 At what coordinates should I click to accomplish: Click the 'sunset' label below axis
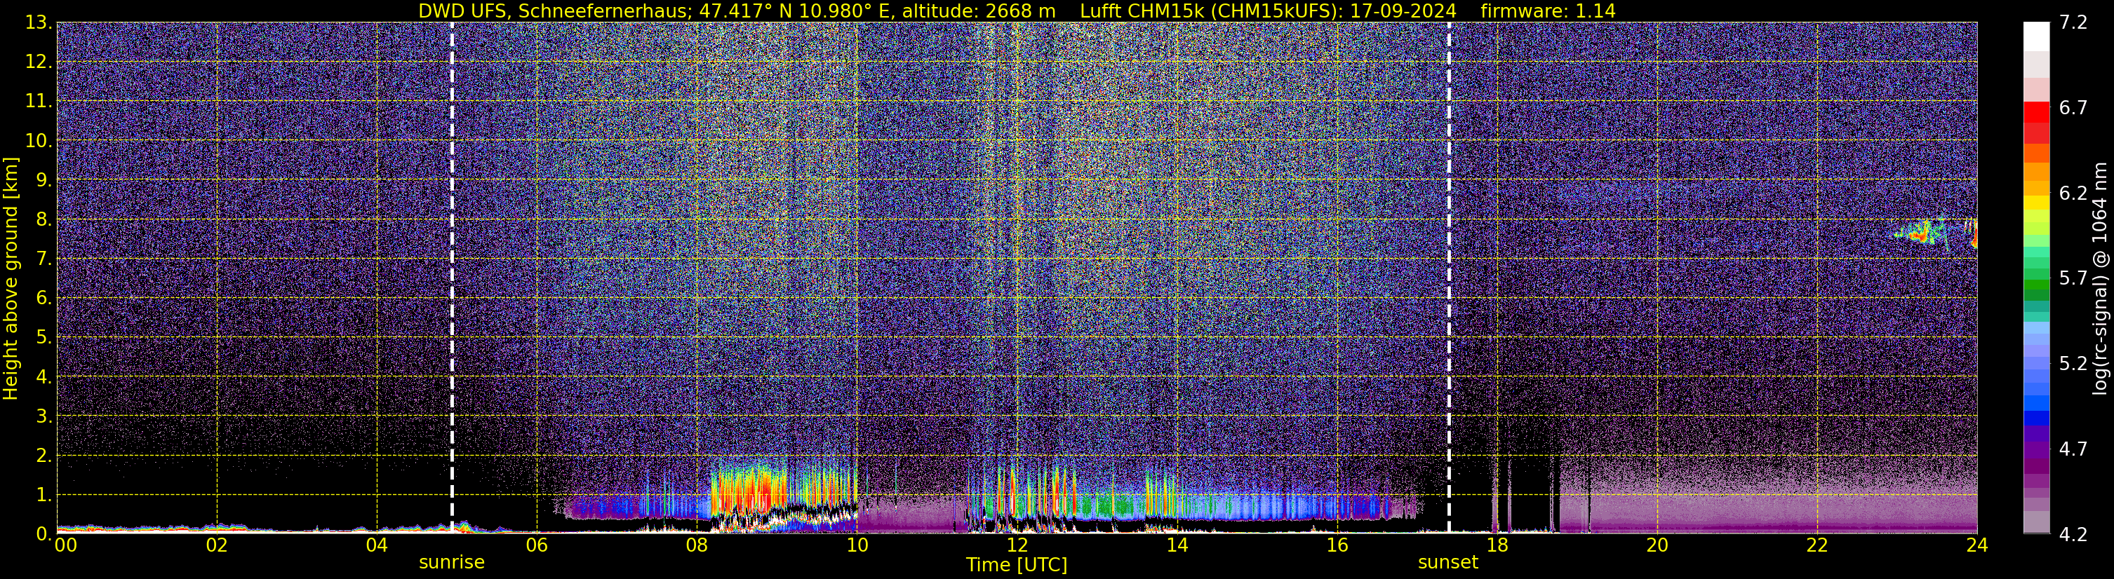[1447, 563]
